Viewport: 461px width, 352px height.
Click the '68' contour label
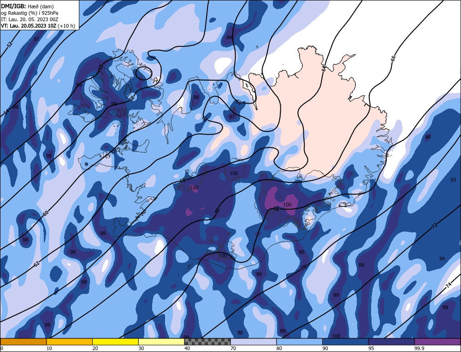pyautogui.click(x=276, y=209)
